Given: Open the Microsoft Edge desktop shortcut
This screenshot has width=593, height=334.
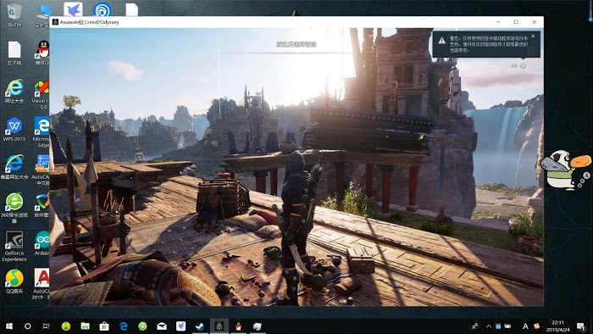Looking at the screenshot, I should coord(42,131).
